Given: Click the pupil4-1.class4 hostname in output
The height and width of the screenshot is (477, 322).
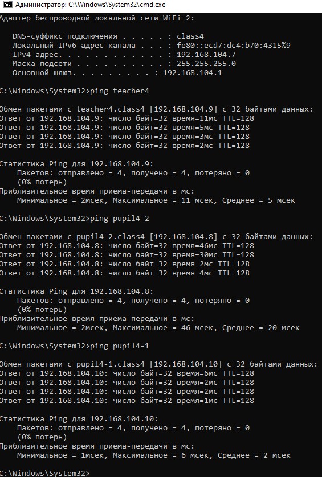Looking at the screenshot, I should [111, 364].
